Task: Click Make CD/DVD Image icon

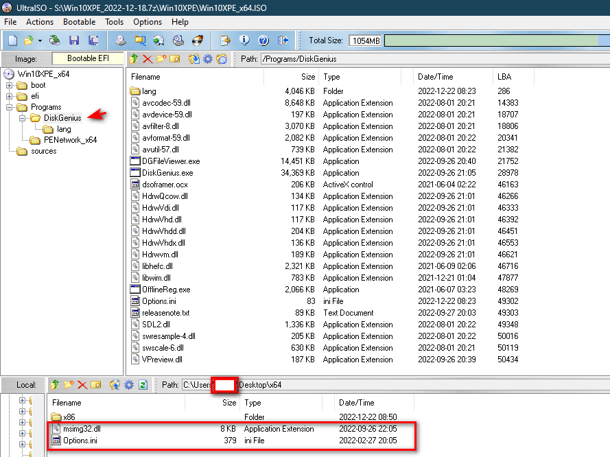Action: point(121,40)
